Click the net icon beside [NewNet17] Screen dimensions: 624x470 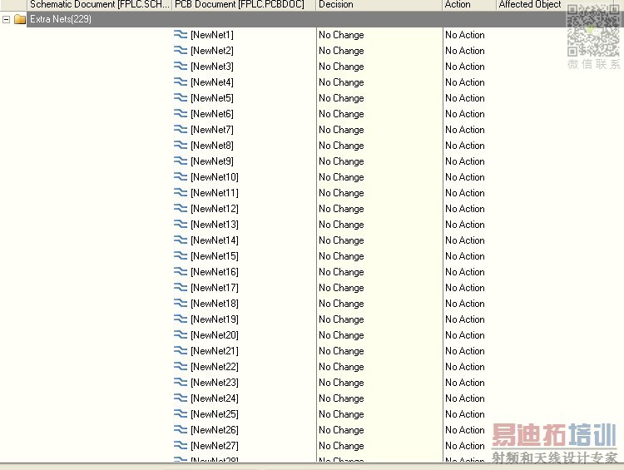181,287
